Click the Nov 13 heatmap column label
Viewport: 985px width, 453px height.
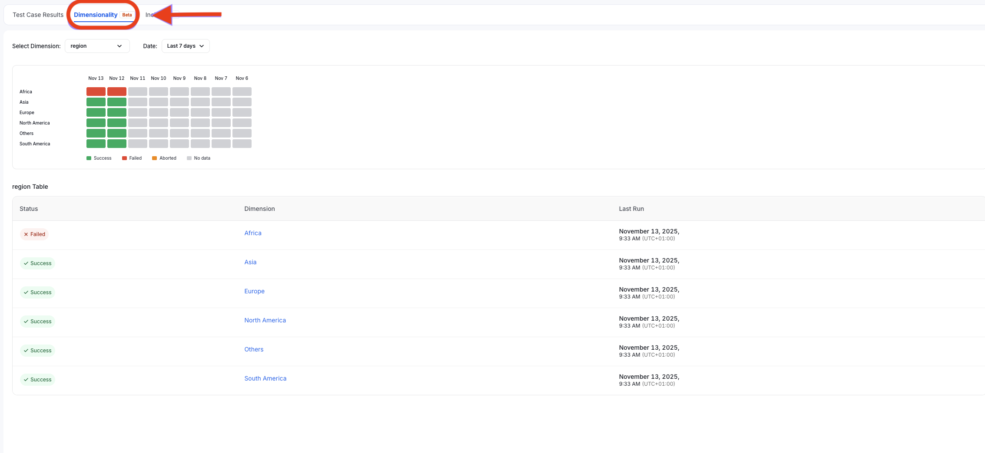click(x=96, y=79)
